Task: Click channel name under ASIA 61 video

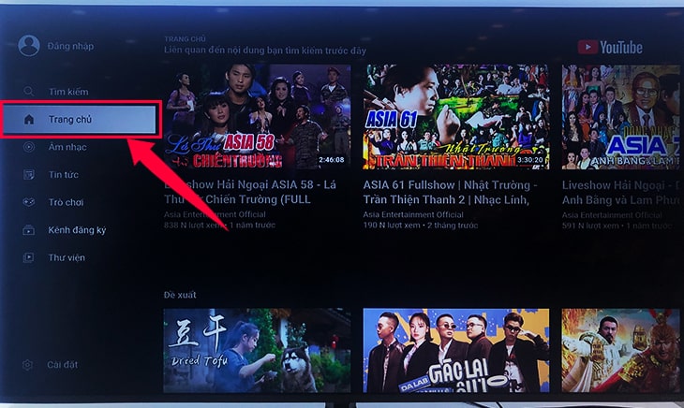Action: click(x=413, y=214)
